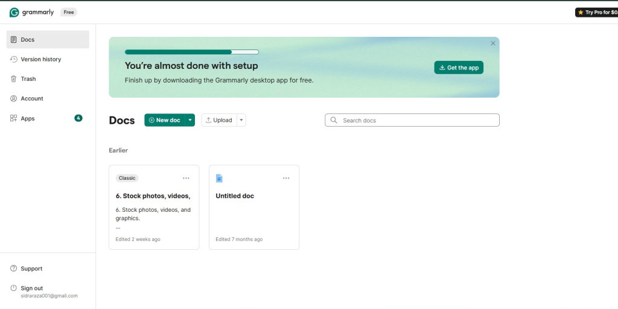Click the Free plan badge

pos(69,12)
